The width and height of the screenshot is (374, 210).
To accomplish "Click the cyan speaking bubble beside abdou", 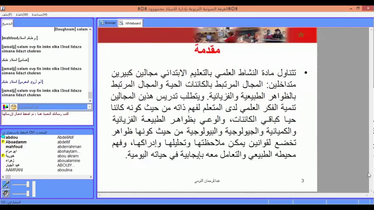I will click(x=3, y=137).
